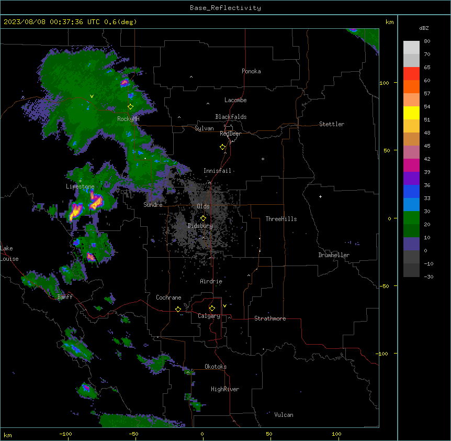This screenshot has height=441, width=451.
Task: Click the Louise label on left edge
Action: tap(9, 259)
